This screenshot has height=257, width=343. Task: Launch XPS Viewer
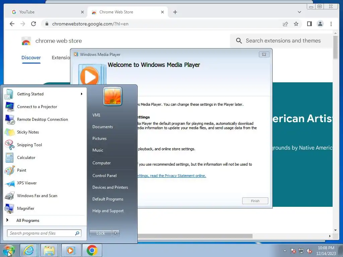coord(45,183)
